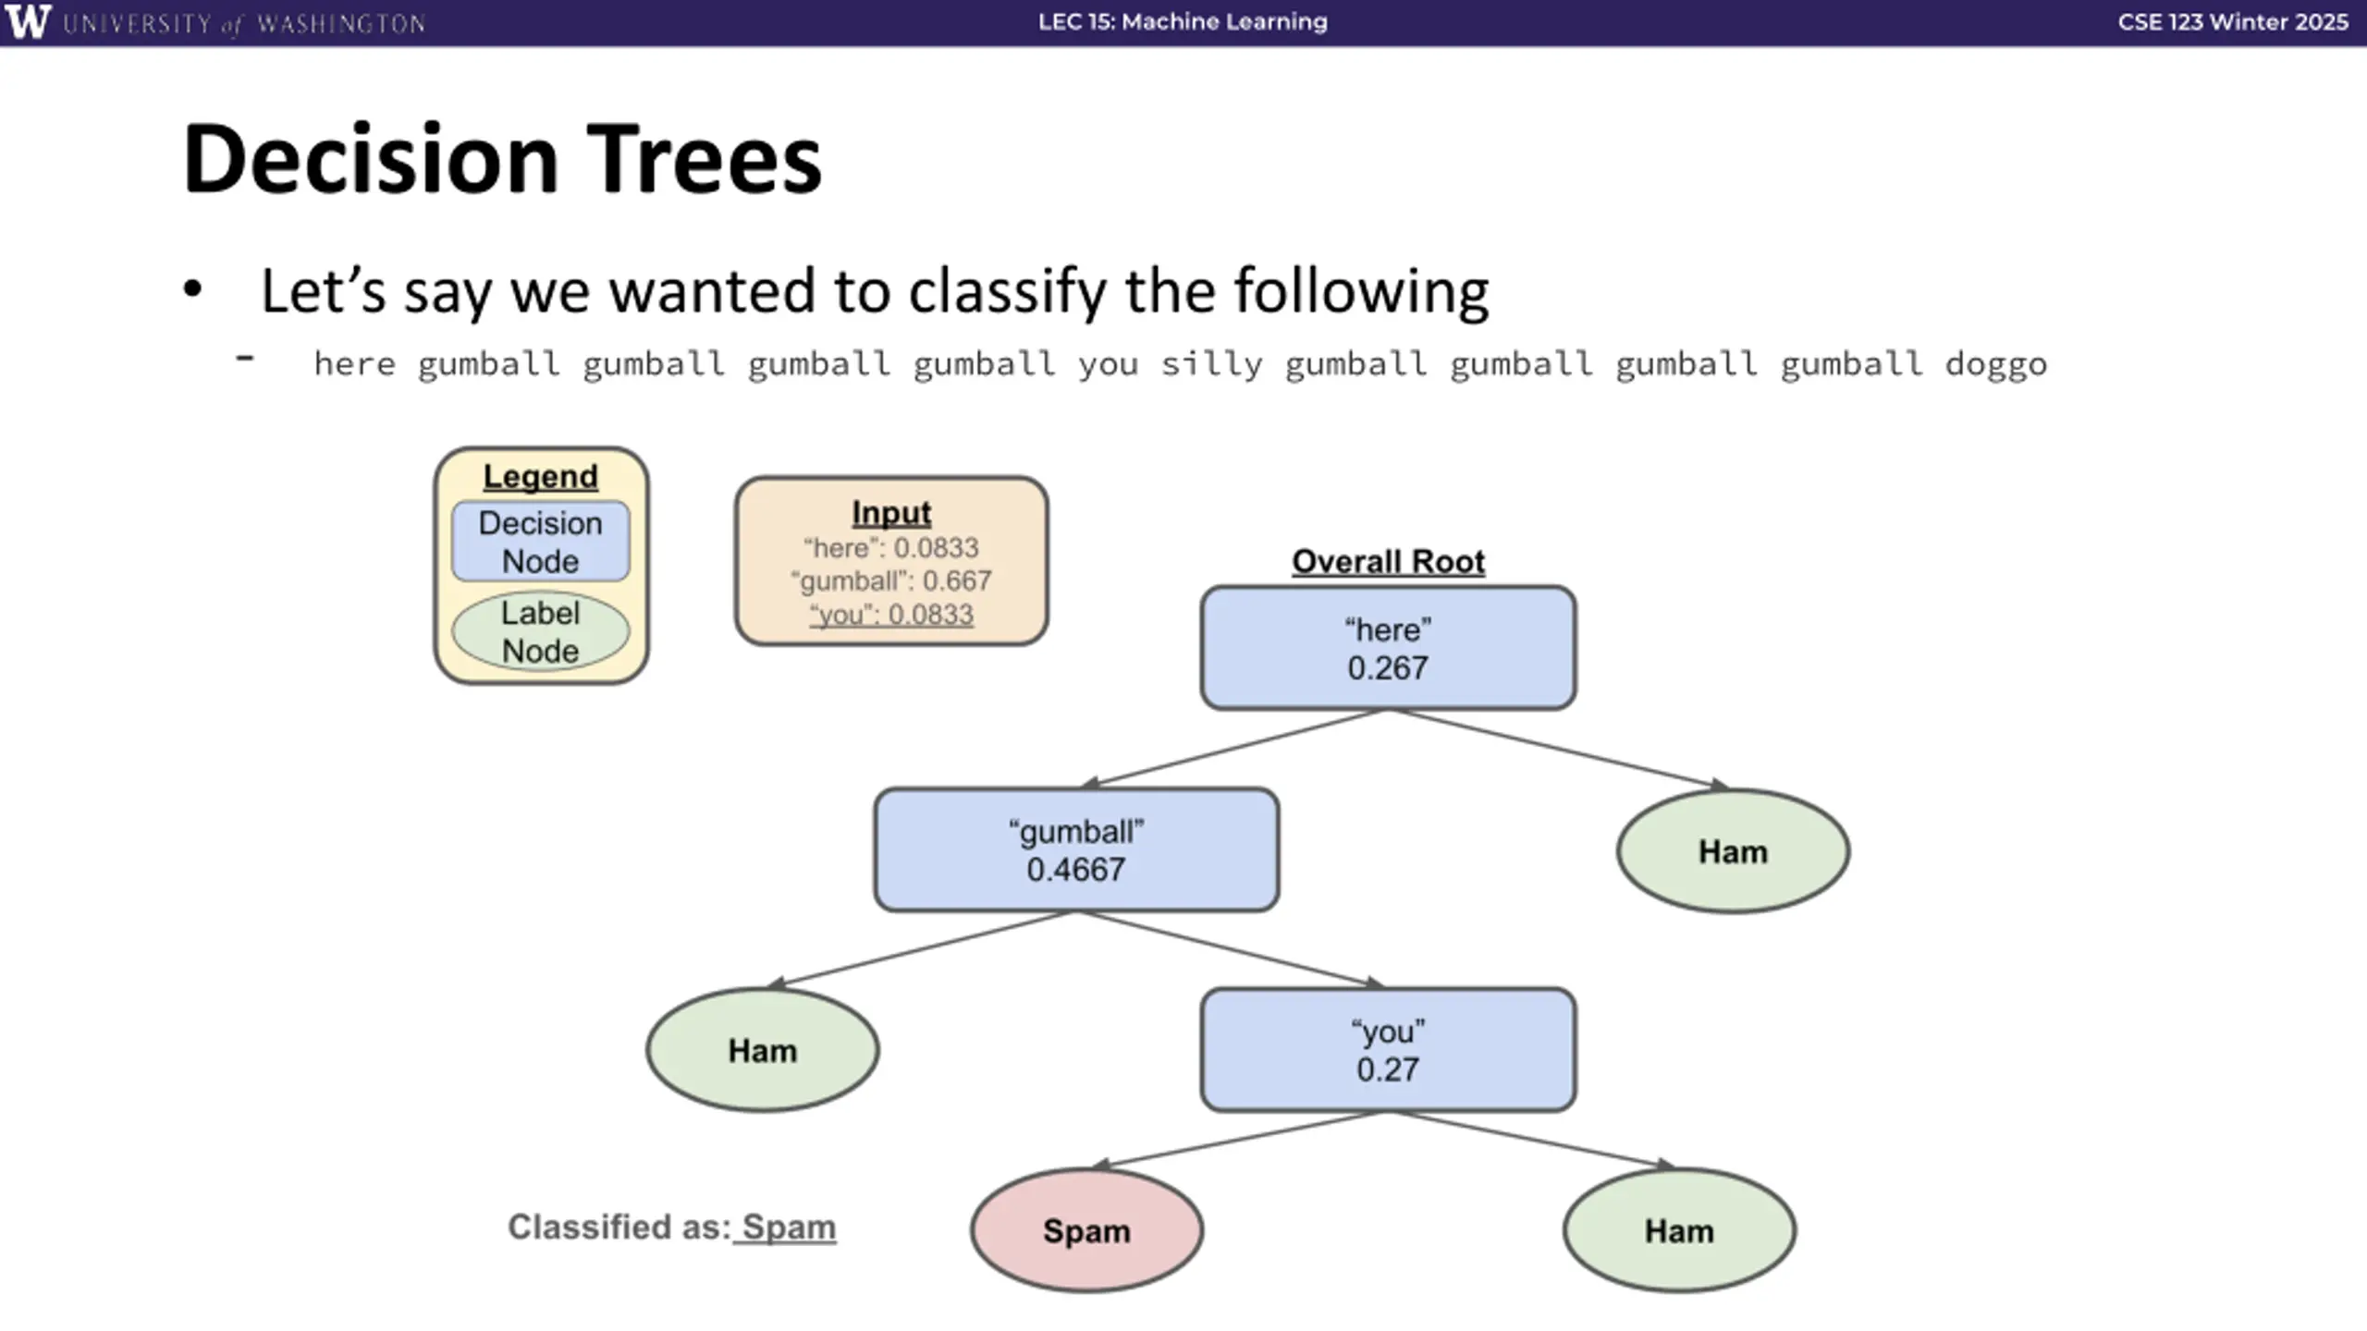Click 'CSE 123 Winter 2025' header text
The image size is (2367, 1331).
(2233, 22)
